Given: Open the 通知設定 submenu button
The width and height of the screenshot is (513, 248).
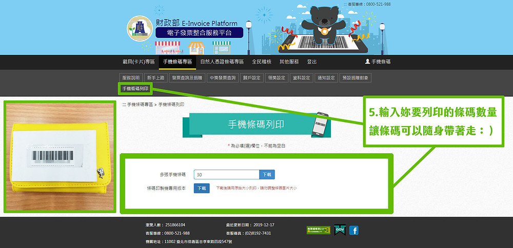Looking at the screenshot, I should [326, 78].
